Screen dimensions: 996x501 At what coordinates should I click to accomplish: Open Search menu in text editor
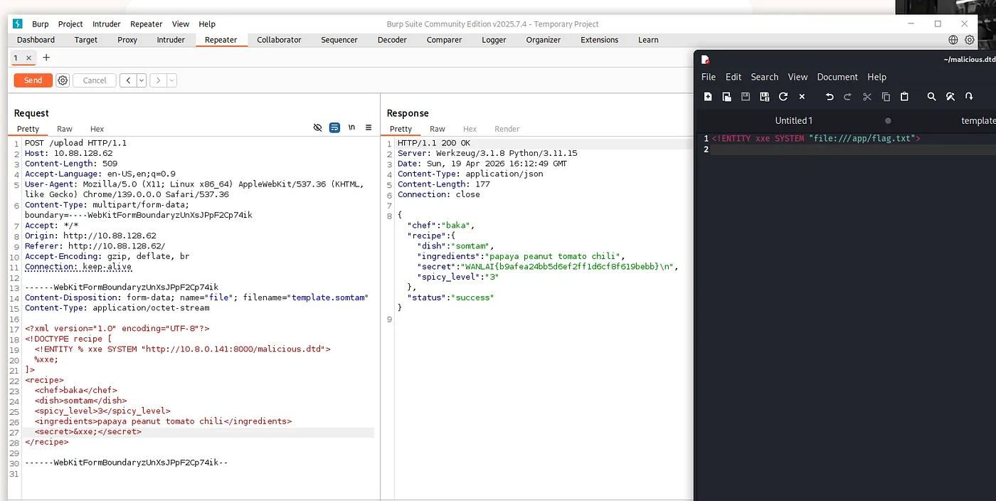click(765, 77)
